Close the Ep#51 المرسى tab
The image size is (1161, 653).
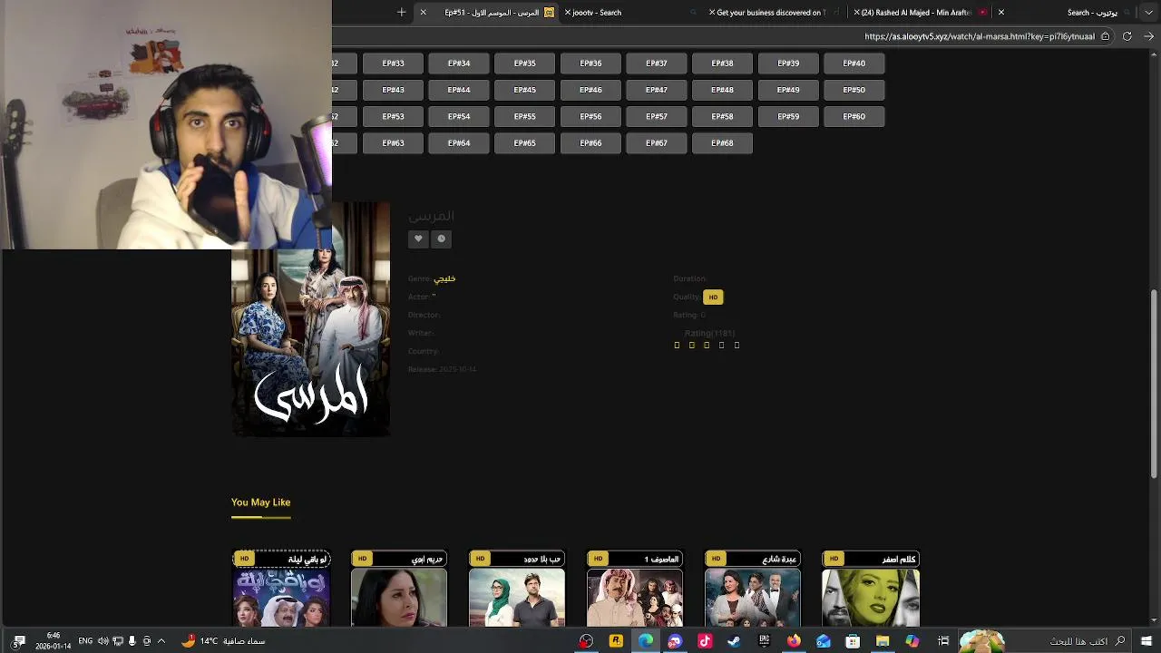(x=423, y=12)
